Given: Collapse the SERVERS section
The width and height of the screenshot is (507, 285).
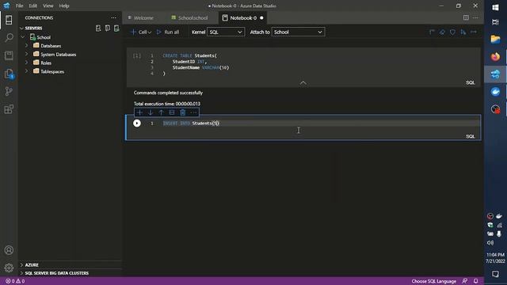Looking at the screenshot, I should [x=21, y=28].
